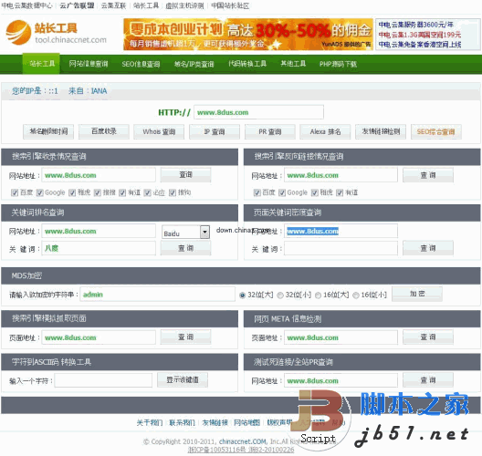Click the 友情链接检测 button
The height and width of the screenshot is (456, 482).
[x=381, y=131]
